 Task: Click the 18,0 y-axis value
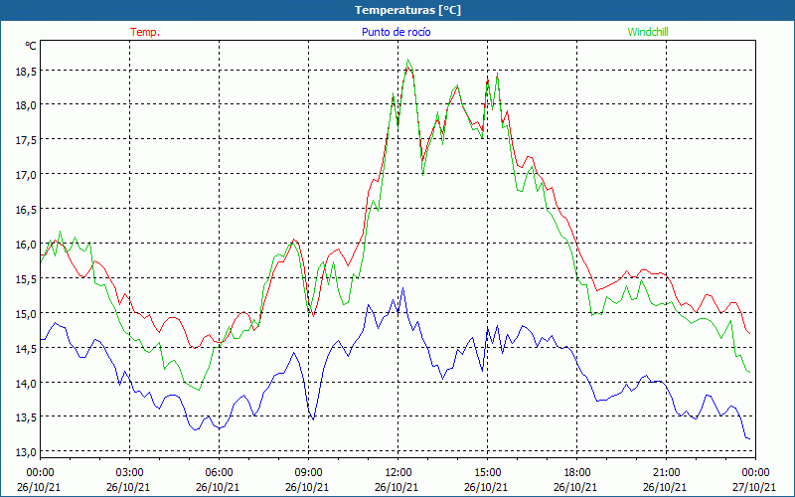click(27, 106)
